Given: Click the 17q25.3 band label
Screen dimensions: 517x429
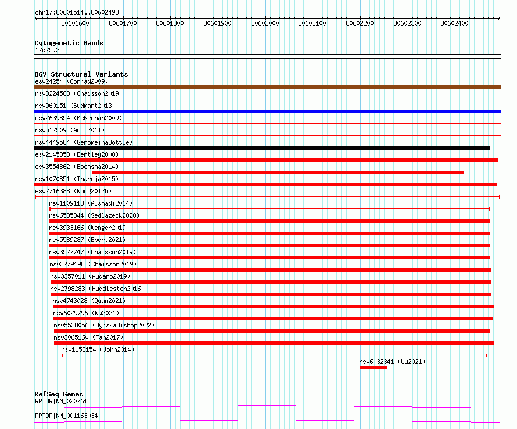Looking at the screenshot, I should 47,50.
